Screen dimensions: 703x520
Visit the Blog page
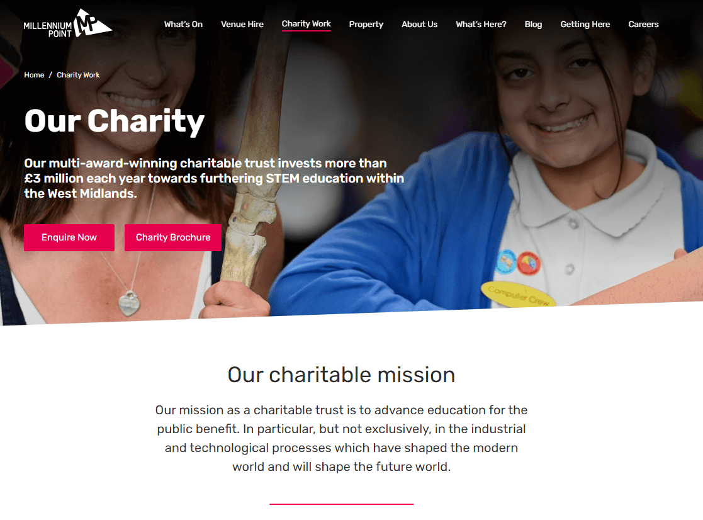(533, 24)
